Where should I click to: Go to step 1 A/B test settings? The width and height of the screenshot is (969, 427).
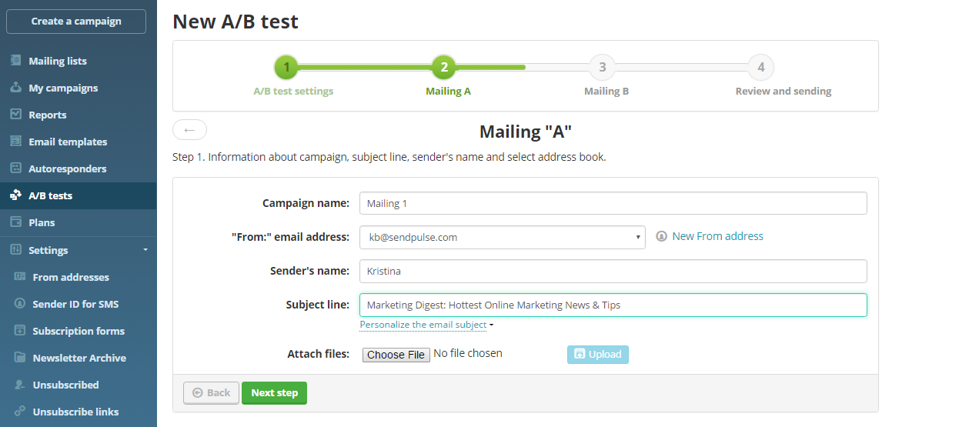point(286,68)
